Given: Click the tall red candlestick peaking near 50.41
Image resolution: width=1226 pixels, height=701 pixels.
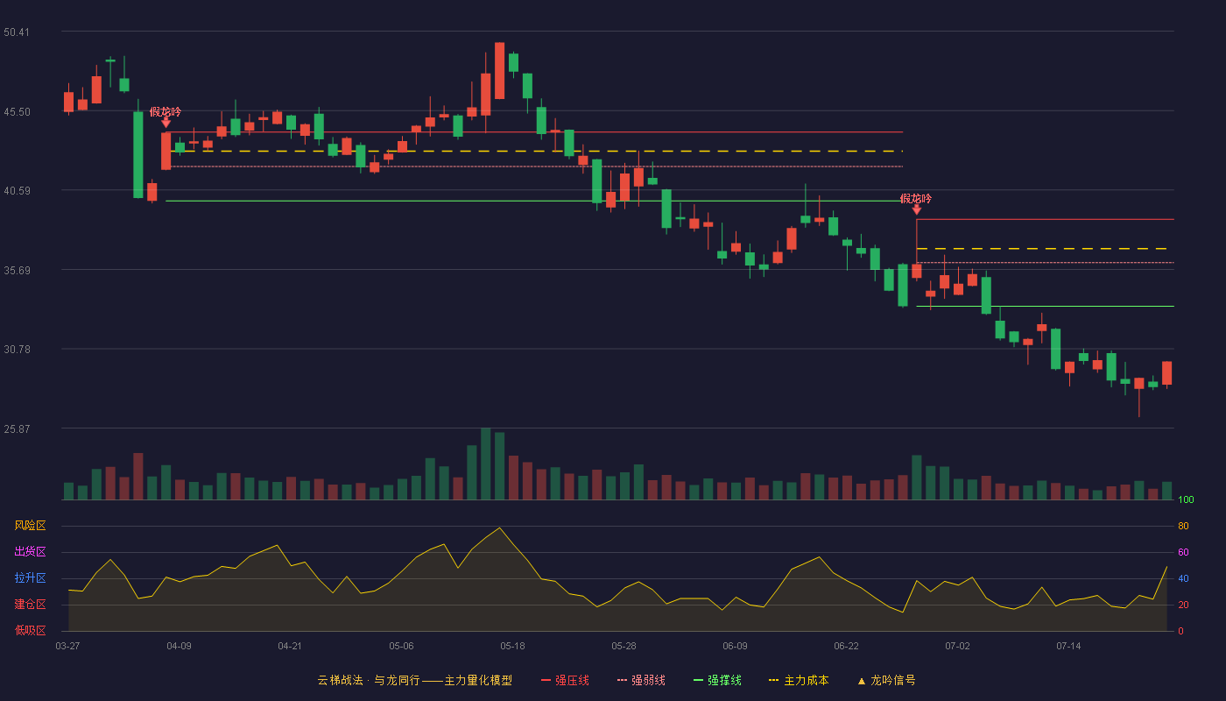Looking at the screenshot, I should click(x=499, y=70).
